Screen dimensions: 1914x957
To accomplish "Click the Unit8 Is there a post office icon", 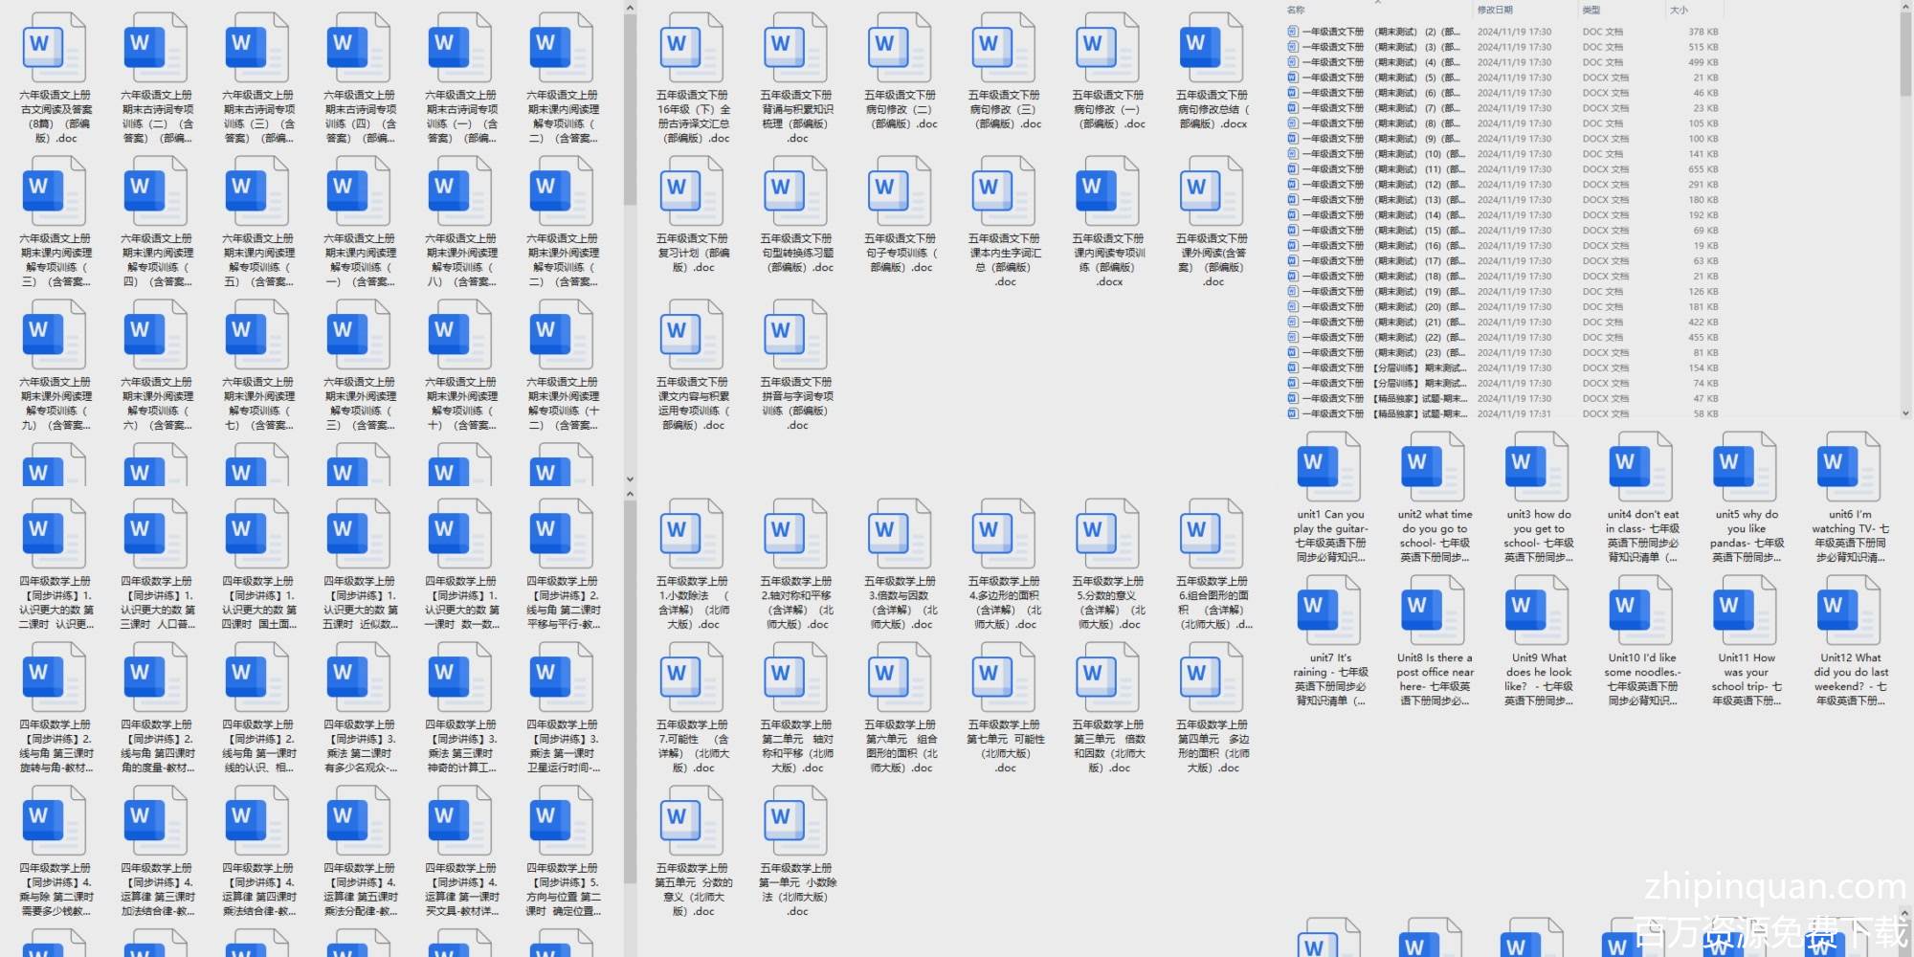I will (x=1434, y=611).
